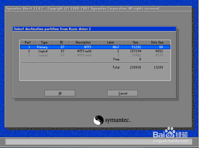
Task: Click the Symantec yin-yang logo icon
Action: (98, 120)
